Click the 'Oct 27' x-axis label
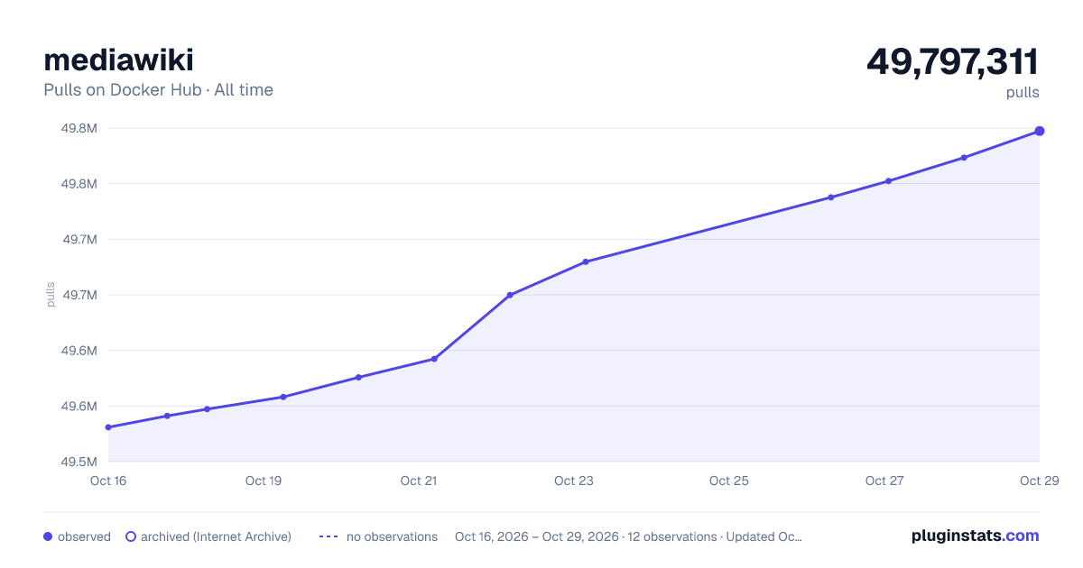 click(884, 481)
